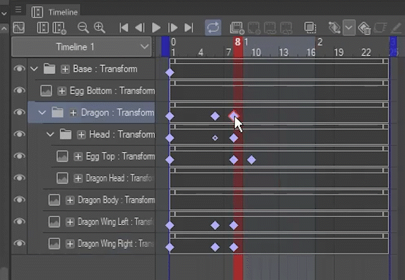The image size is (405, 280).
Task: Collapse the panel with top-left chevron
Action: tap(4, 14)
